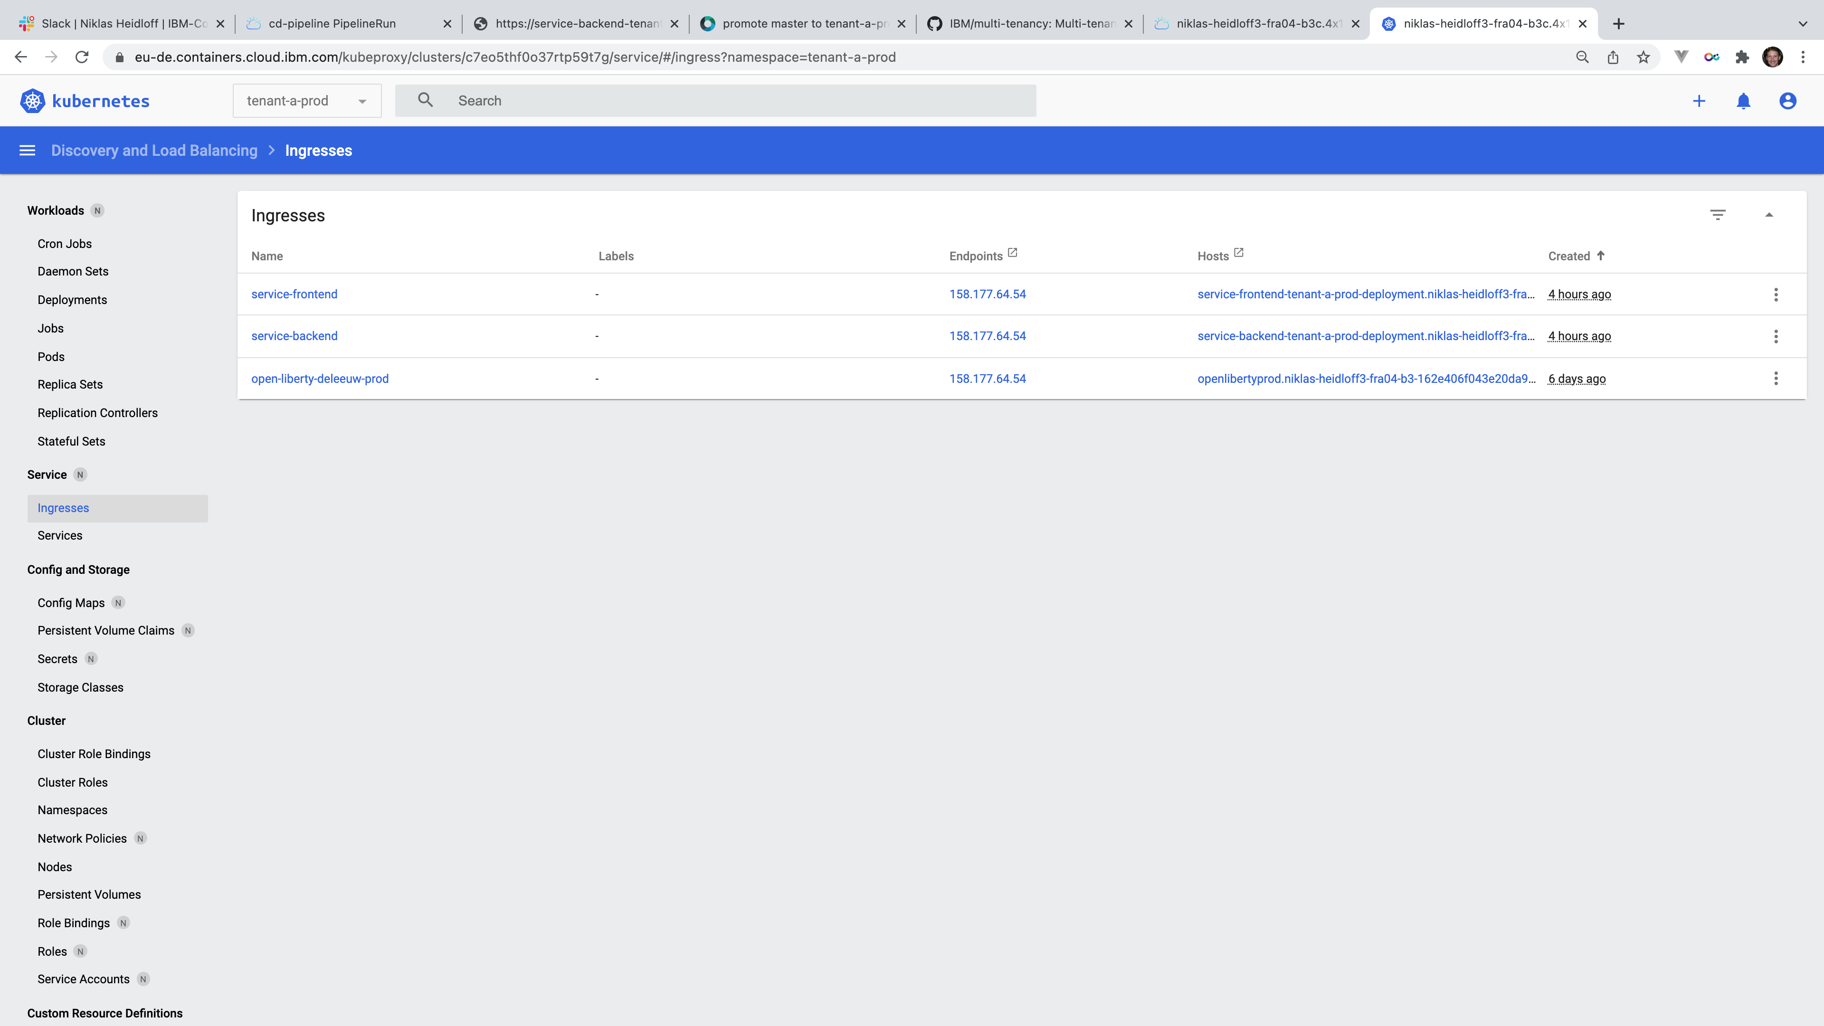The image size is (1824, 1026).
Task: Click the user account icon
Action: click(x=1787, y=101)
